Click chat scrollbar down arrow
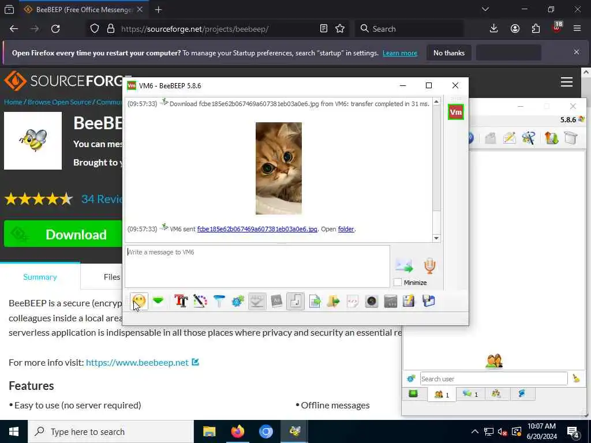 436,238
